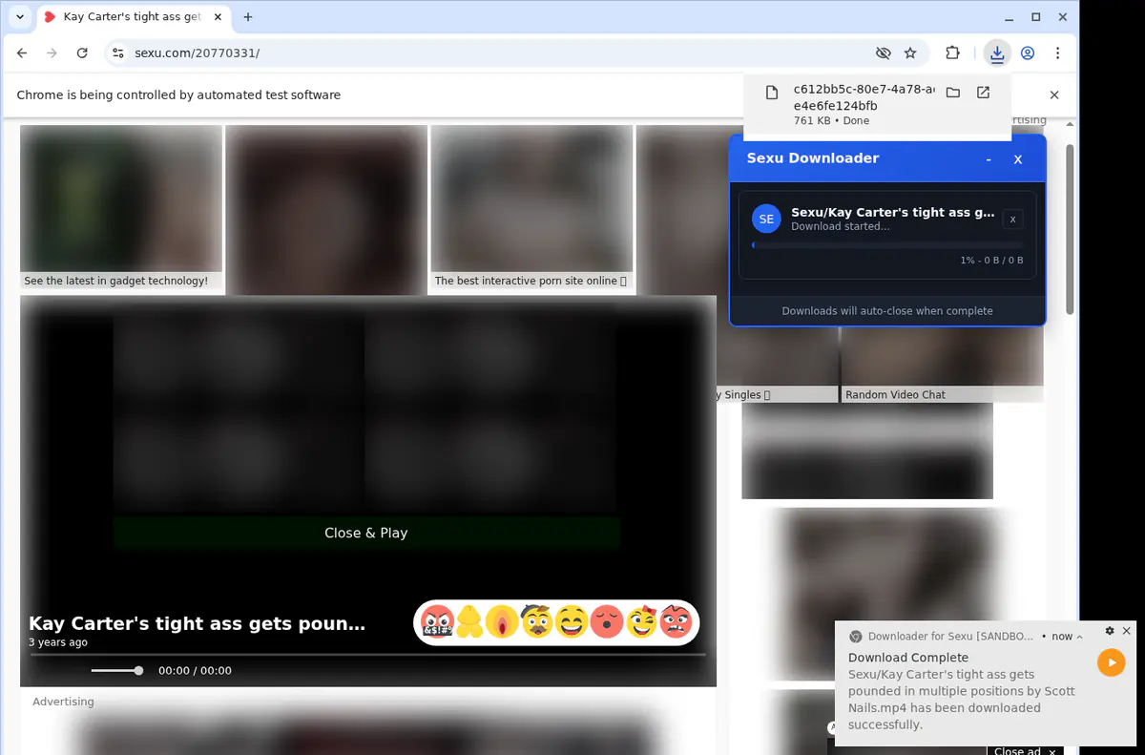Click the 'Download started...' status text
Viewport: 1145px width, 755px height.
(x=841, y=227)
